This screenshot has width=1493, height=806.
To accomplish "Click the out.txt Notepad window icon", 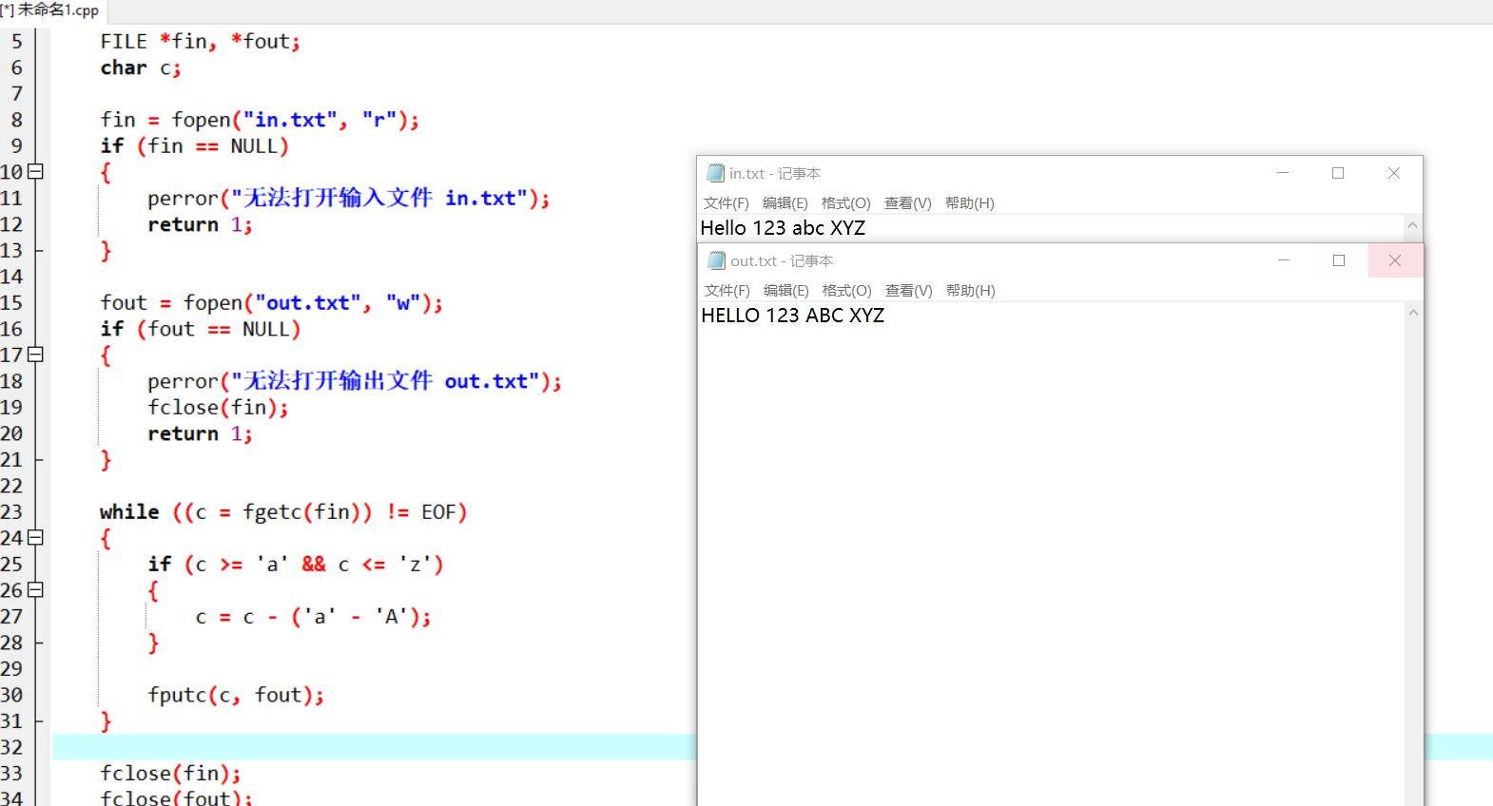I will (717, 260).
